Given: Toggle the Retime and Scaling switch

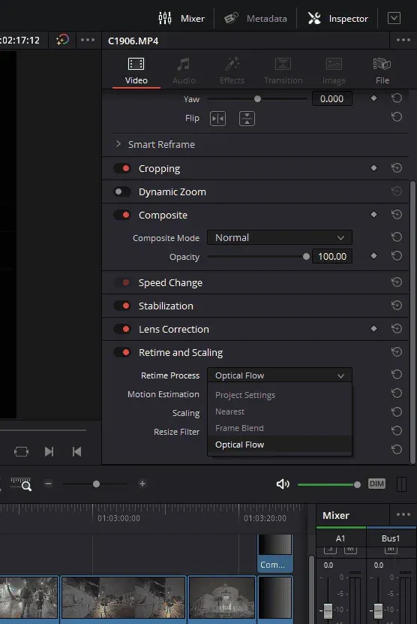Looking at the screenshot, I should [122, 352].
